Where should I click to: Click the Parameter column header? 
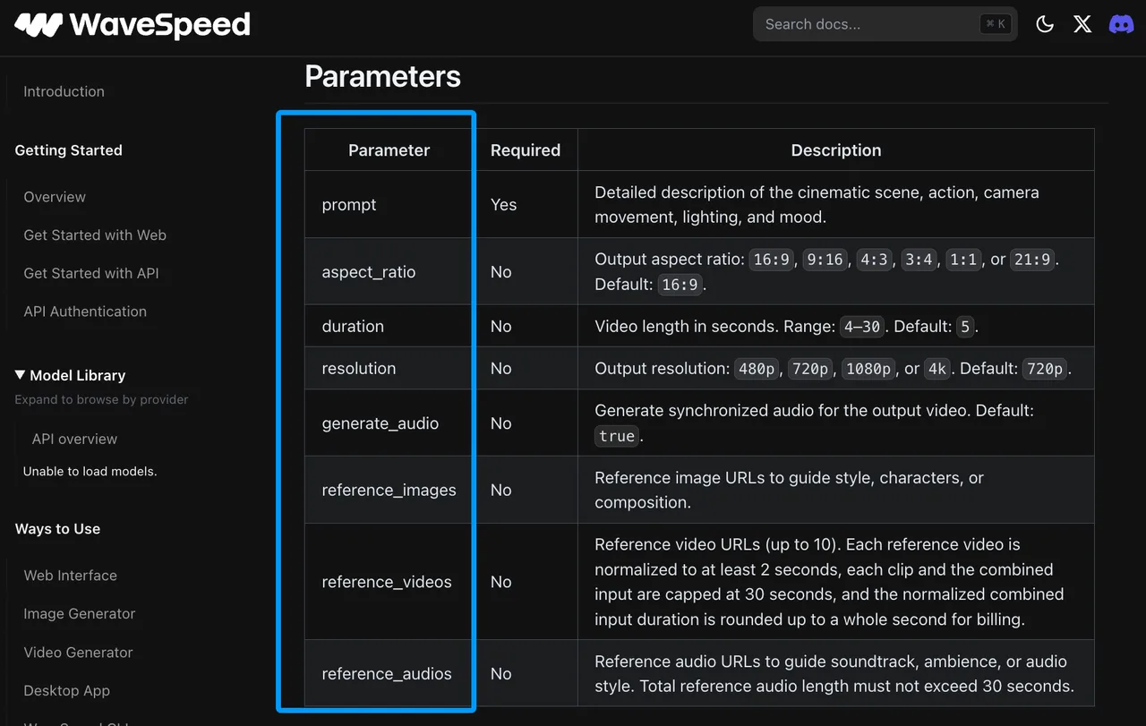389,150
